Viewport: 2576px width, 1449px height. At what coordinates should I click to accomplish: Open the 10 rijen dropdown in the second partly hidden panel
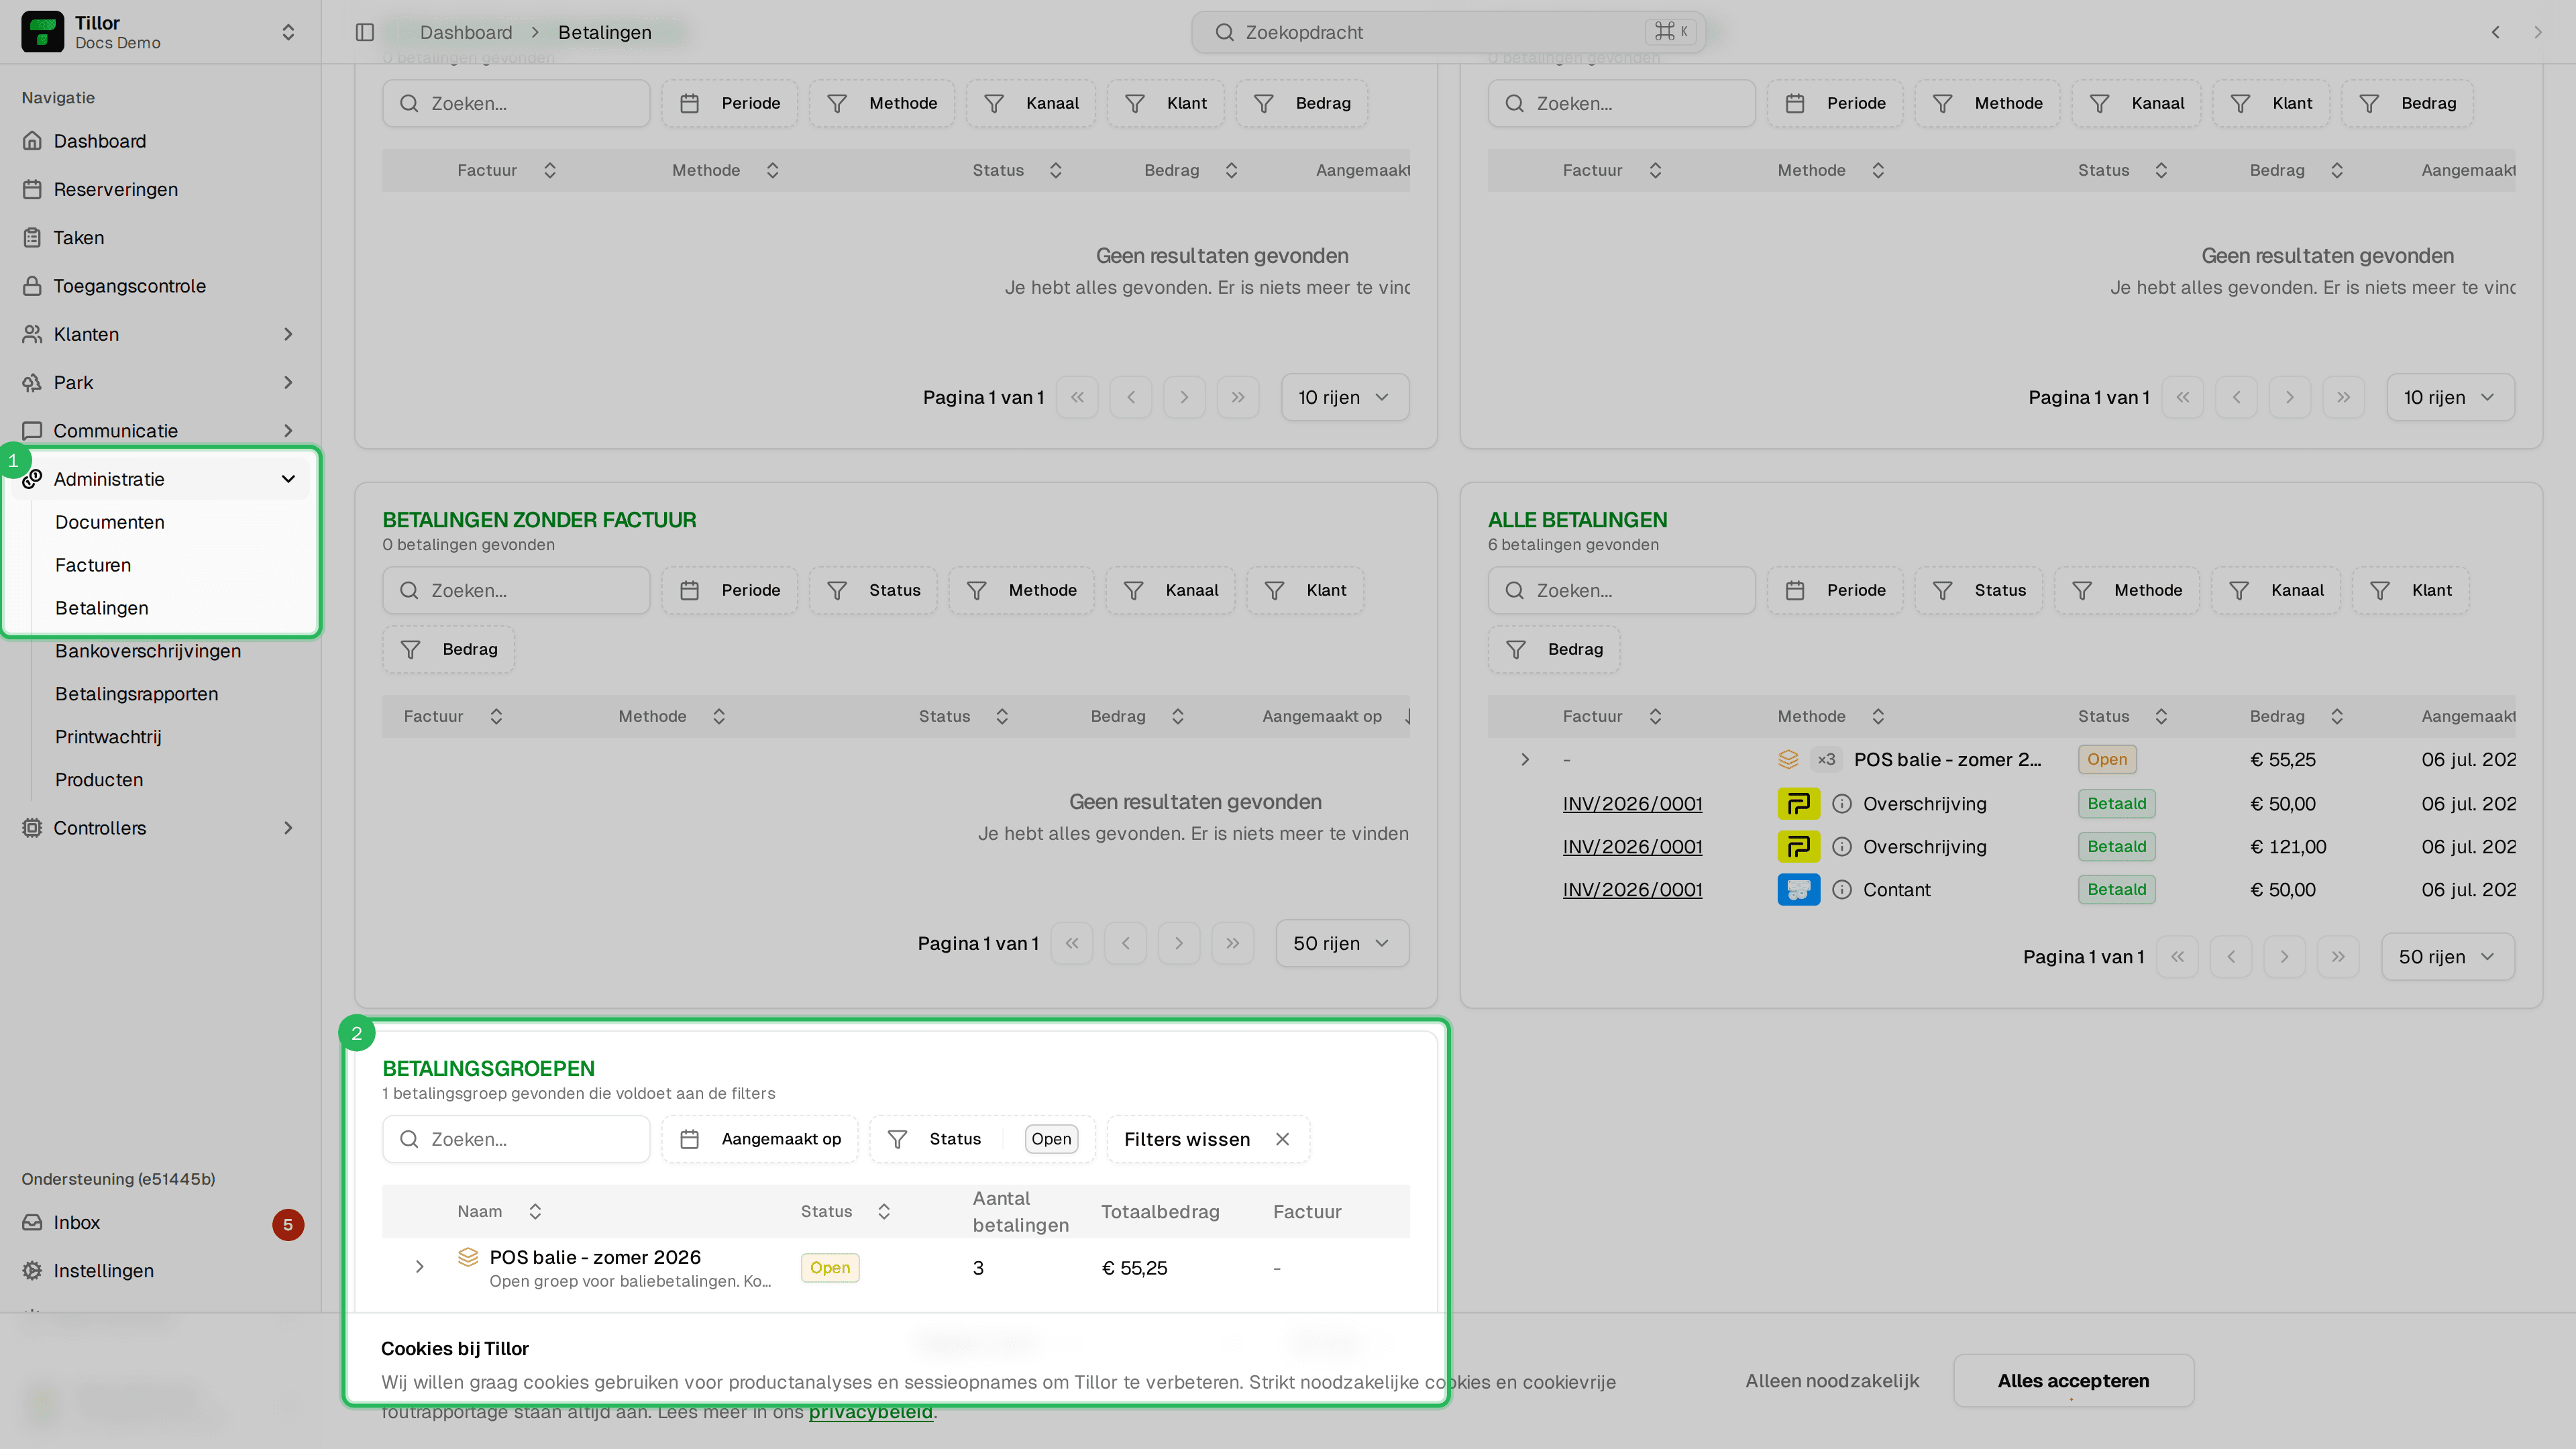click(x=2450, y=397)
